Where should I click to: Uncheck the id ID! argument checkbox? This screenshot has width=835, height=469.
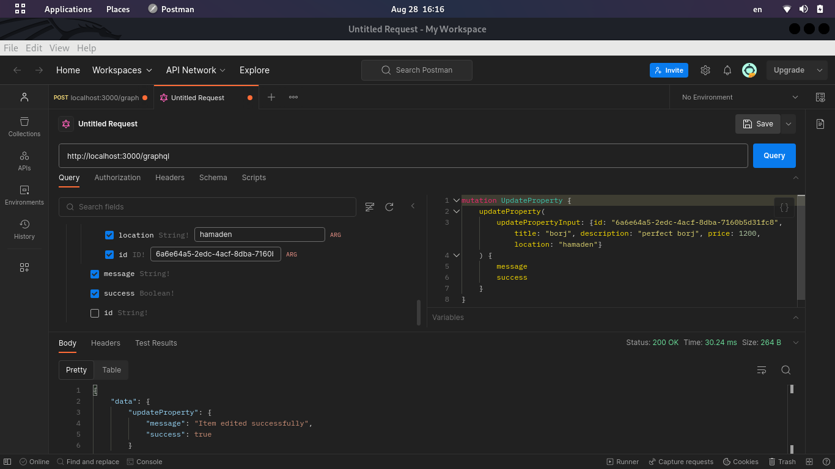[x=109, y=255]
